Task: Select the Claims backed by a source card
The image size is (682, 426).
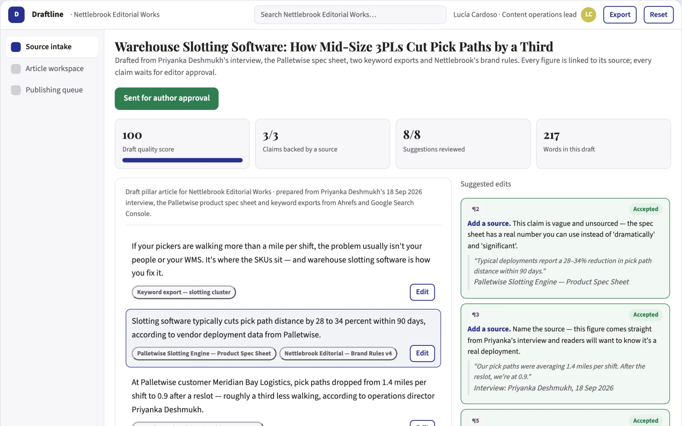Action: coord(323,144)
